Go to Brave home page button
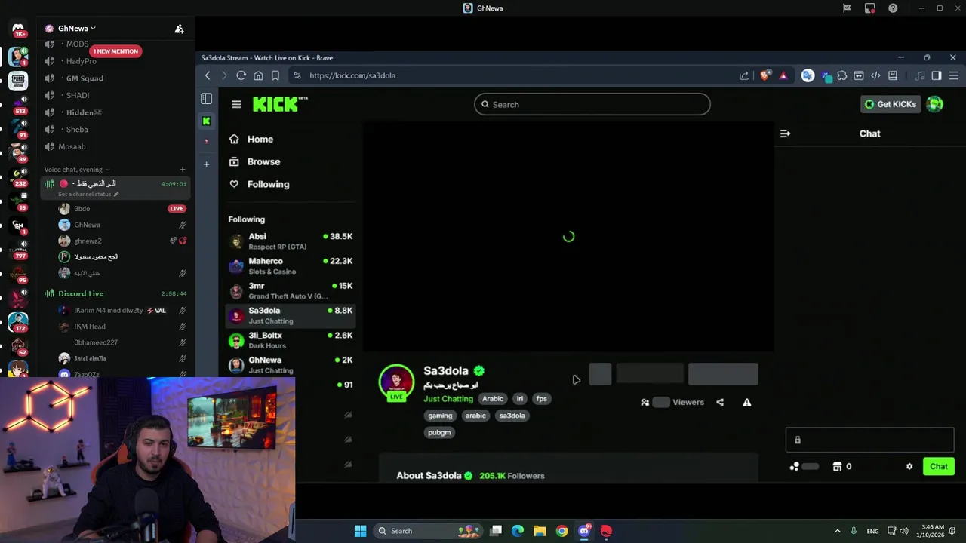Viewport: 966px width, 543px height. (x=258, y=75)
